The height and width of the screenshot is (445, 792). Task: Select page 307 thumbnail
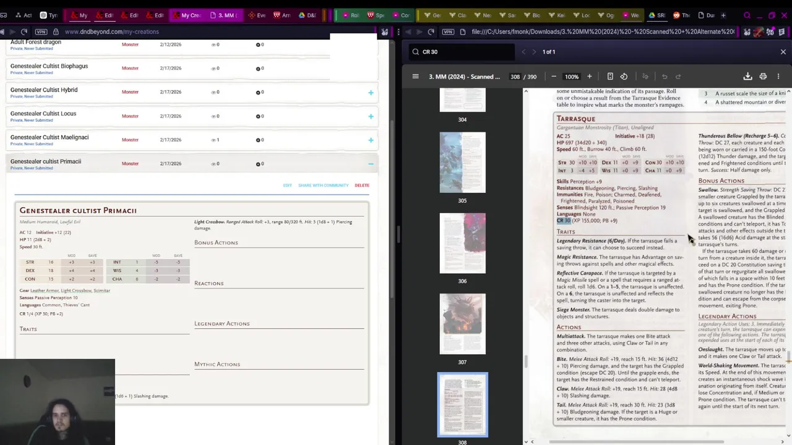pyautogui.click(x=462, y=324)
